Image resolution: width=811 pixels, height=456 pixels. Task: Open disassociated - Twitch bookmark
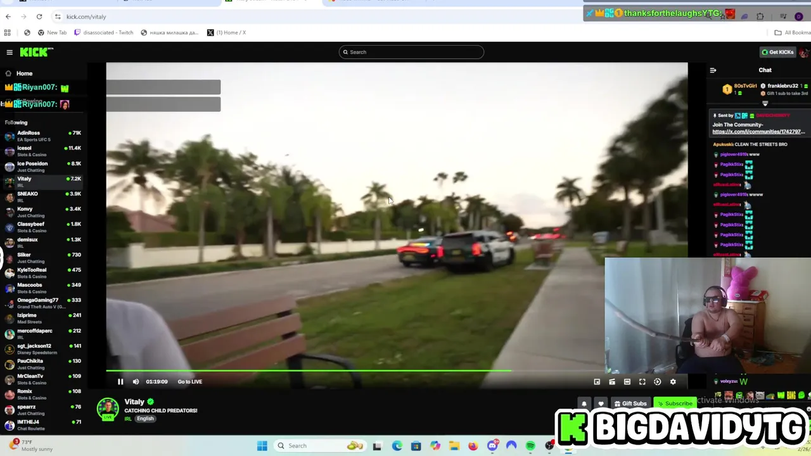coord(104,32)
